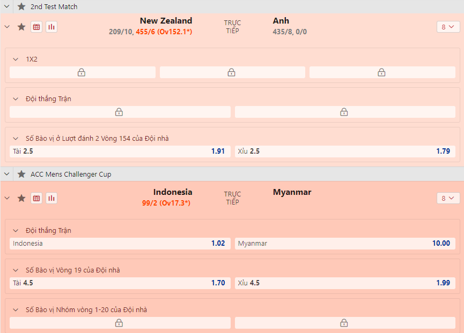Click first locked 1X2 odds cell
Viewport: 464px width, 333px height.
(82, 72)
